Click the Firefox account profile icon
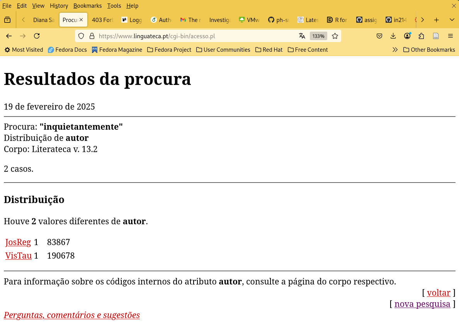This screenshot has width=459, height=325. click(407, 36)
